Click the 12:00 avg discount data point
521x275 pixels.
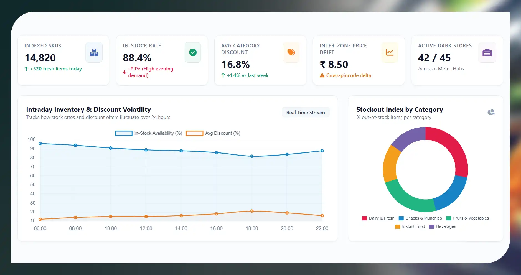146,217
